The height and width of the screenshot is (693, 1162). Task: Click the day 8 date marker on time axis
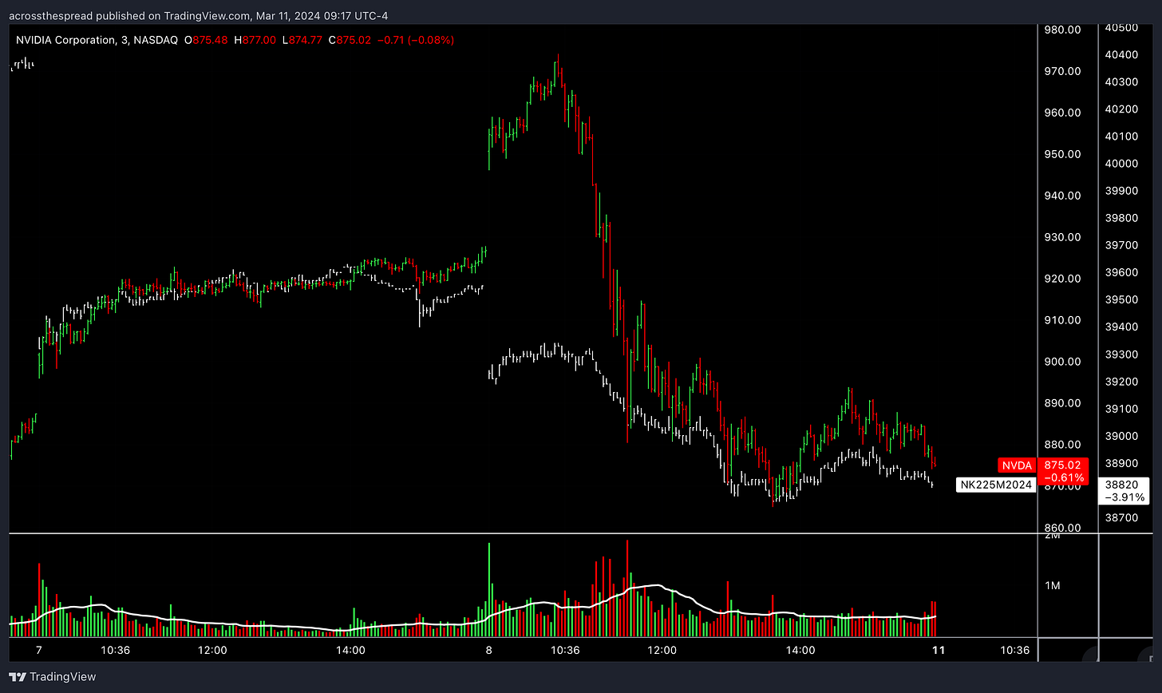(489, 650)
